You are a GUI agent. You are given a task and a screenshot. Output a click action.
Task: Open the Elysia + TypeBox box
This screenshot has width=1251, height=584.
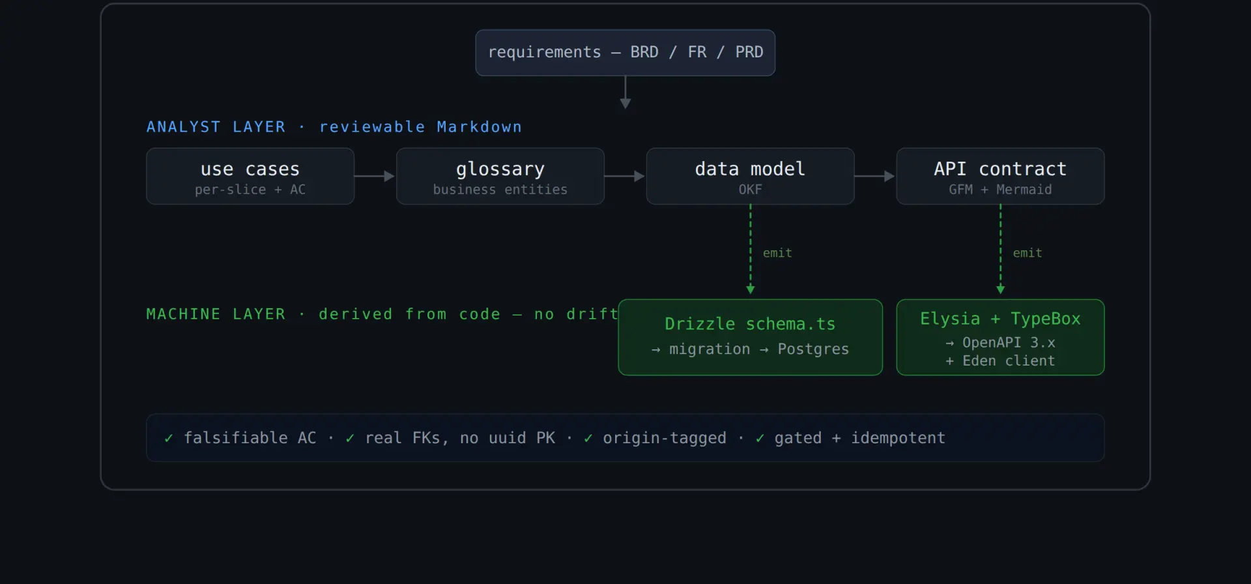(x=1000, y=337)
